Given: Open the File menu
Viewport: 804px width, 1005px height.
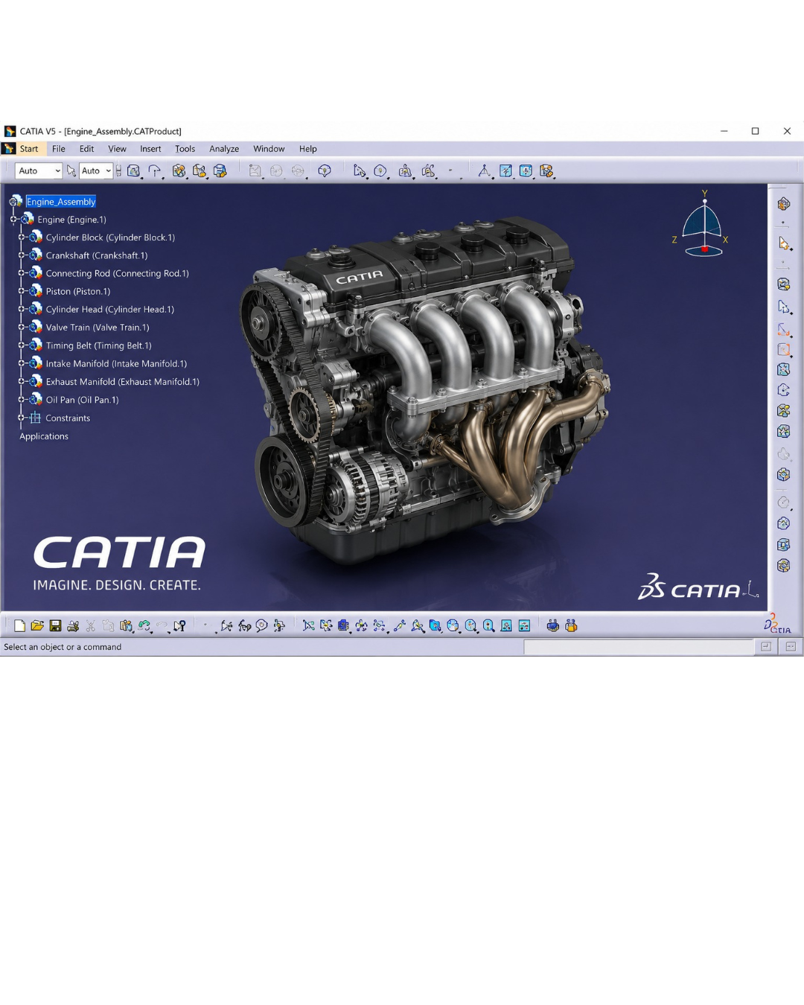Looking at the screenshot, I should (59, 149).
